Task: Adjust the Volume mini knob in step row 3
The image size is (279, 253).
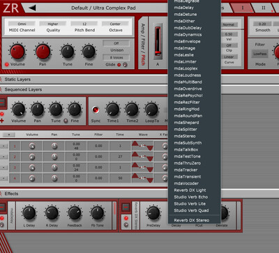Action: pos(32,167)
